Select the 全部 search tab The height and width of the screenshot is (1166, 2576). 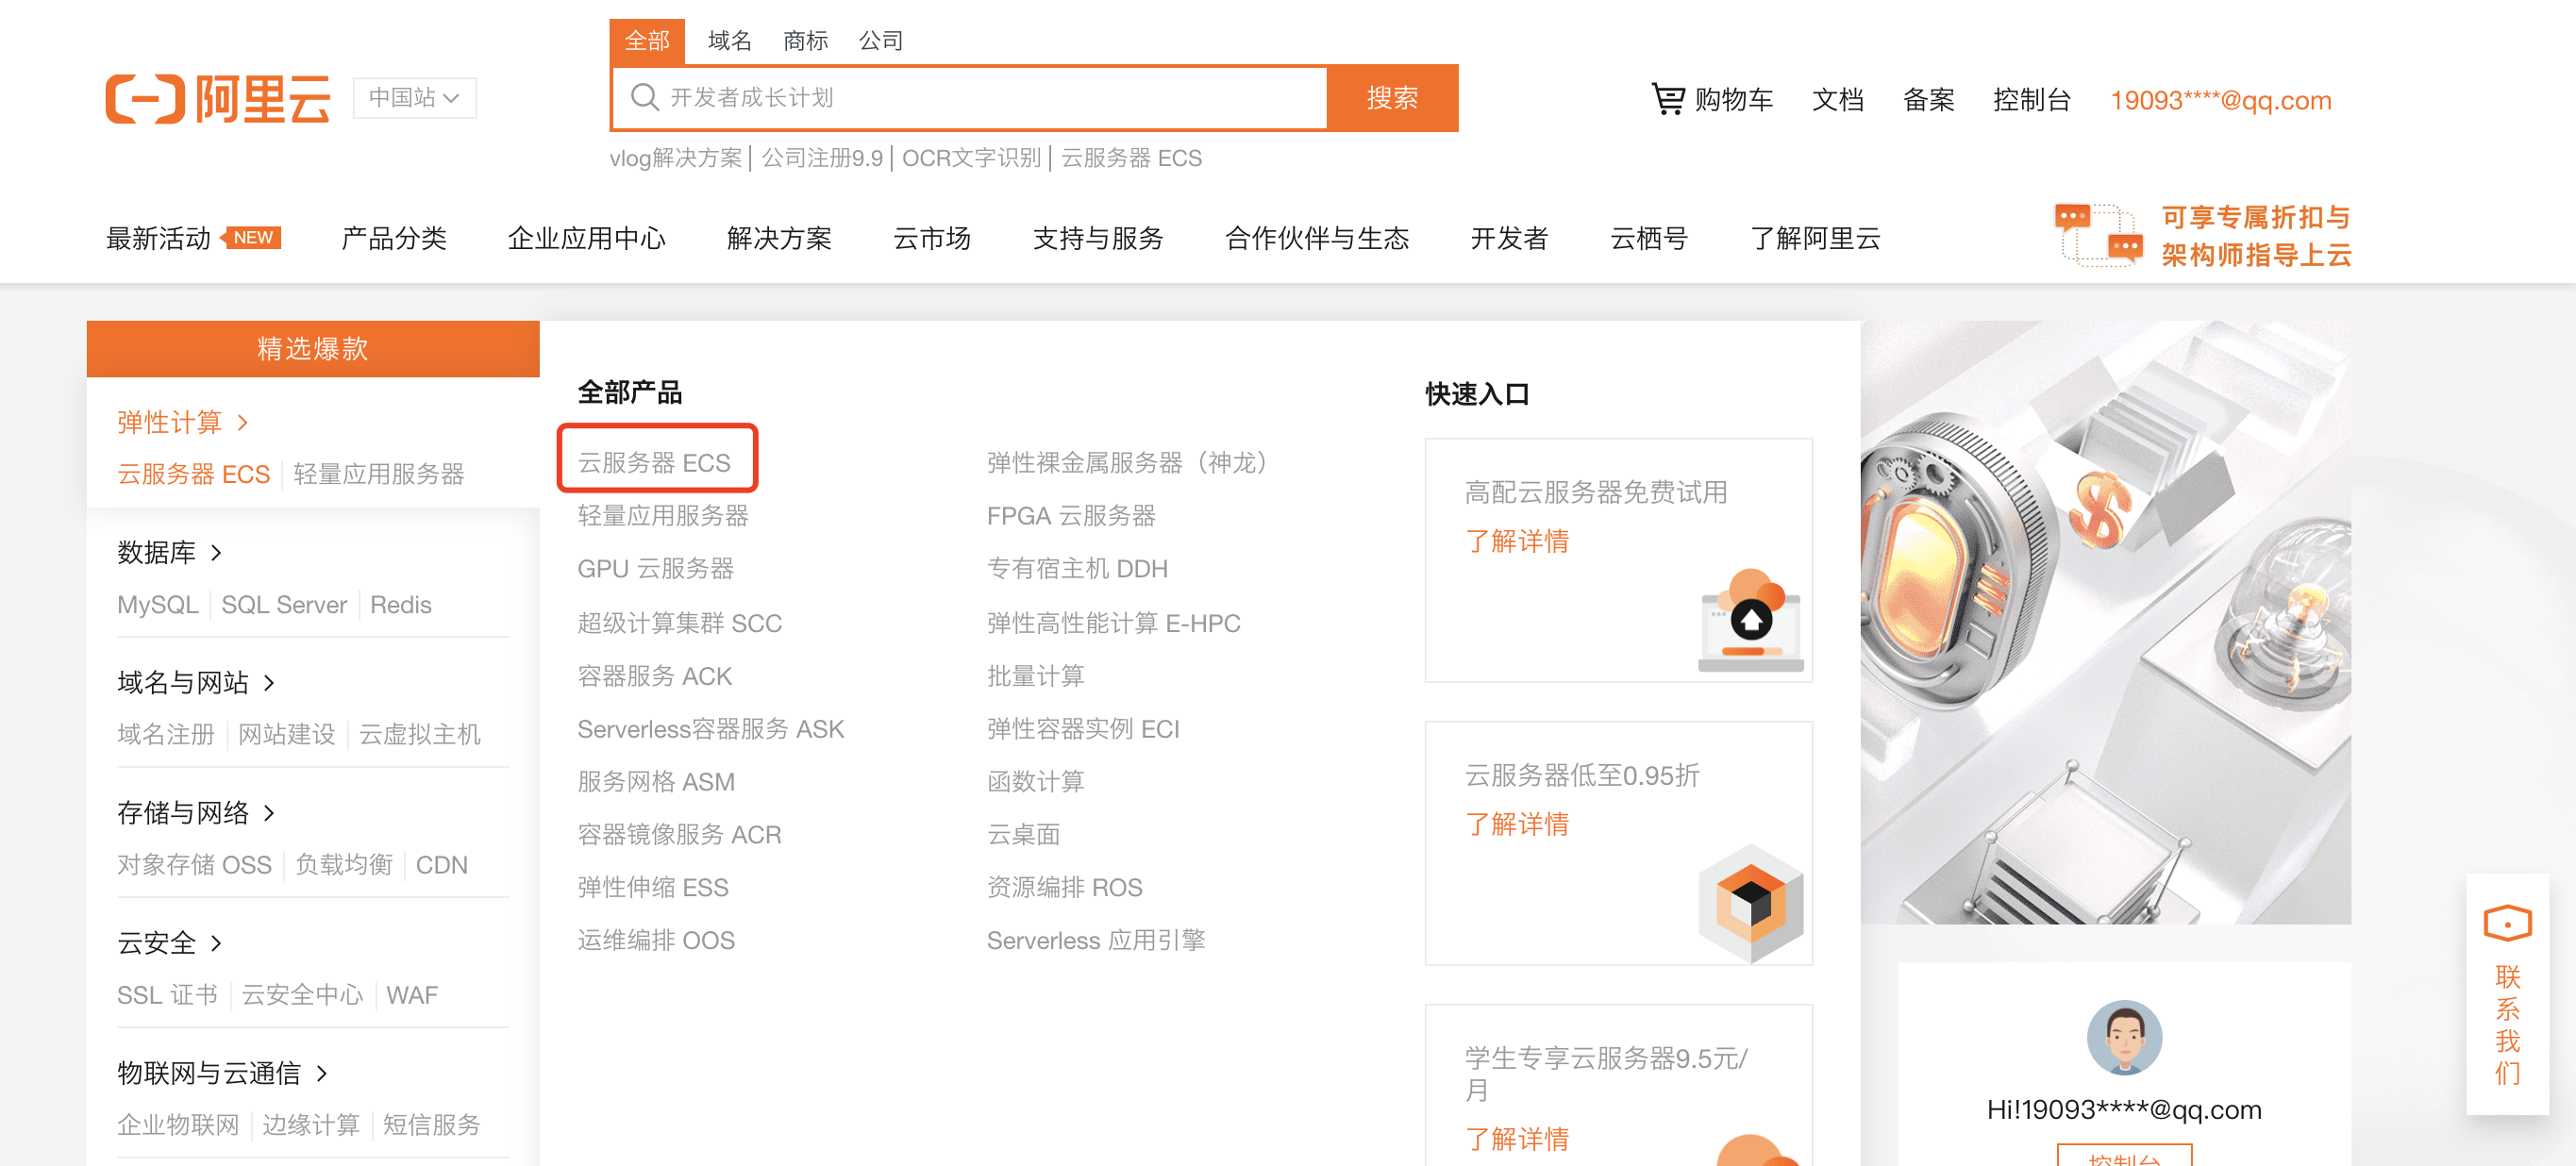pos(647,41)
